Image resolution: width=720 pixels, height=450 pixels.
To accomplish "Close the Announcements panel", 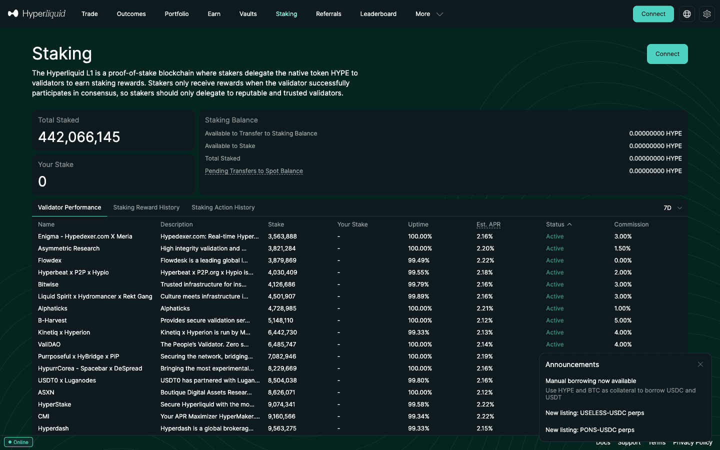I will [700, 364].
